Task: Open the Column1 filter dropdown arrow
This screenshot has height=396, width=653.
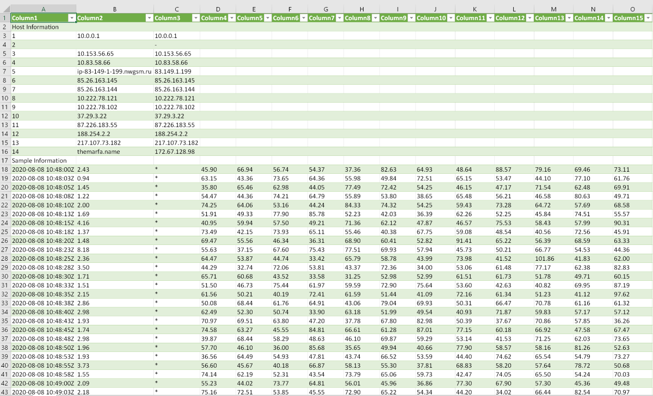Action: pos(71,18)
